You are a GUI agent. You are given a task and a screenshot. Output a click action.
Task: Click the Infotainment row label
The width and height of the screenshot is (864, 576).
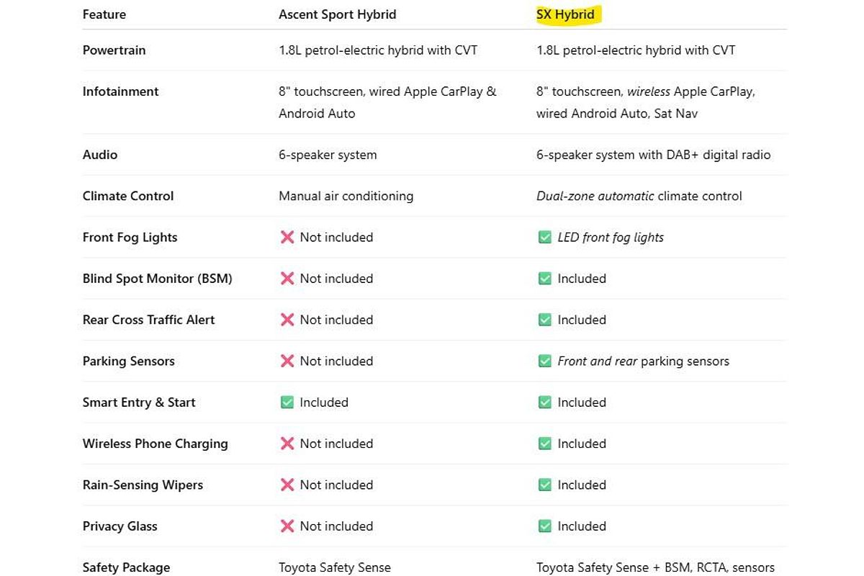120,91
